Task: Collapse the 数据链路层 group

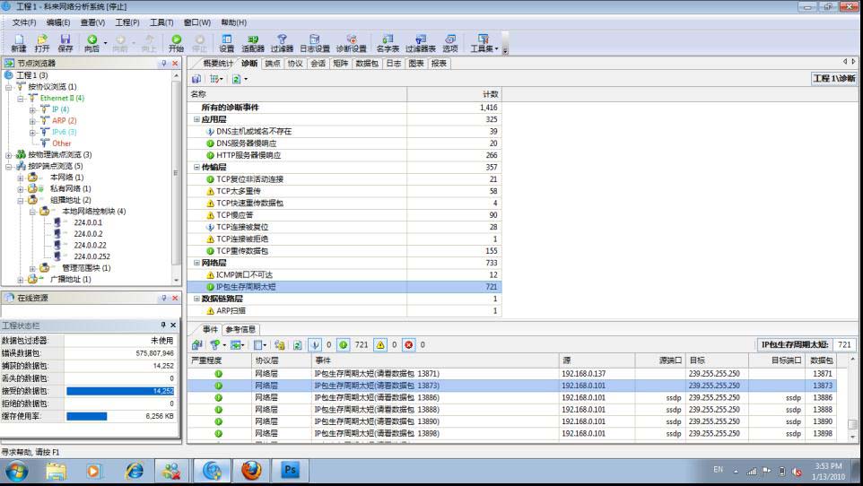Action: 196,299
